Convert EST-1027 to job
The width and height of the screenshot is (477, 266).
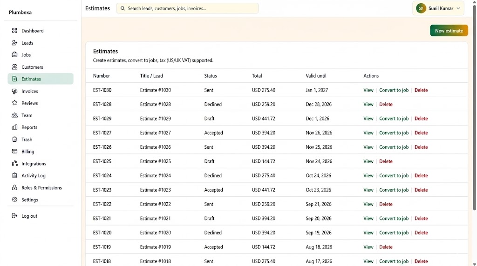[394, 133]
